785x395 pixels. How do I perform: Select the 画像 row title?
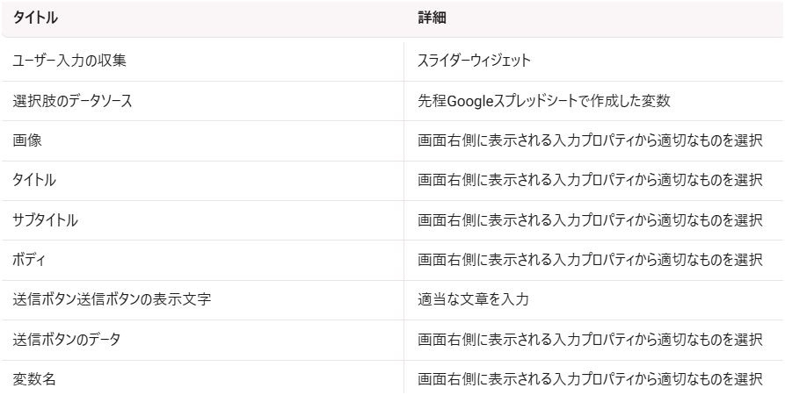[x=27, y=140]
